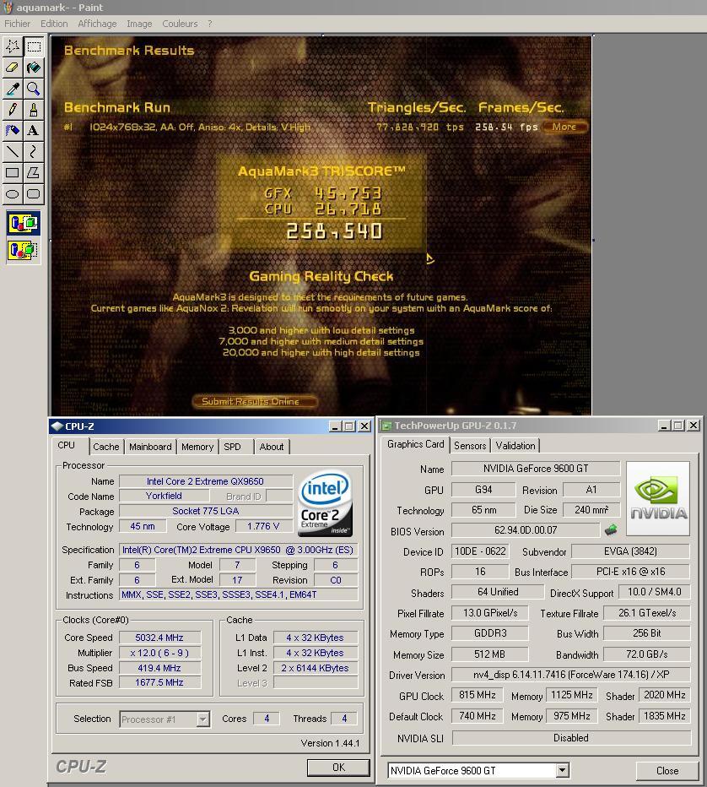Click the AquaMark3 total score 258,540

click(x=335, y=231)
